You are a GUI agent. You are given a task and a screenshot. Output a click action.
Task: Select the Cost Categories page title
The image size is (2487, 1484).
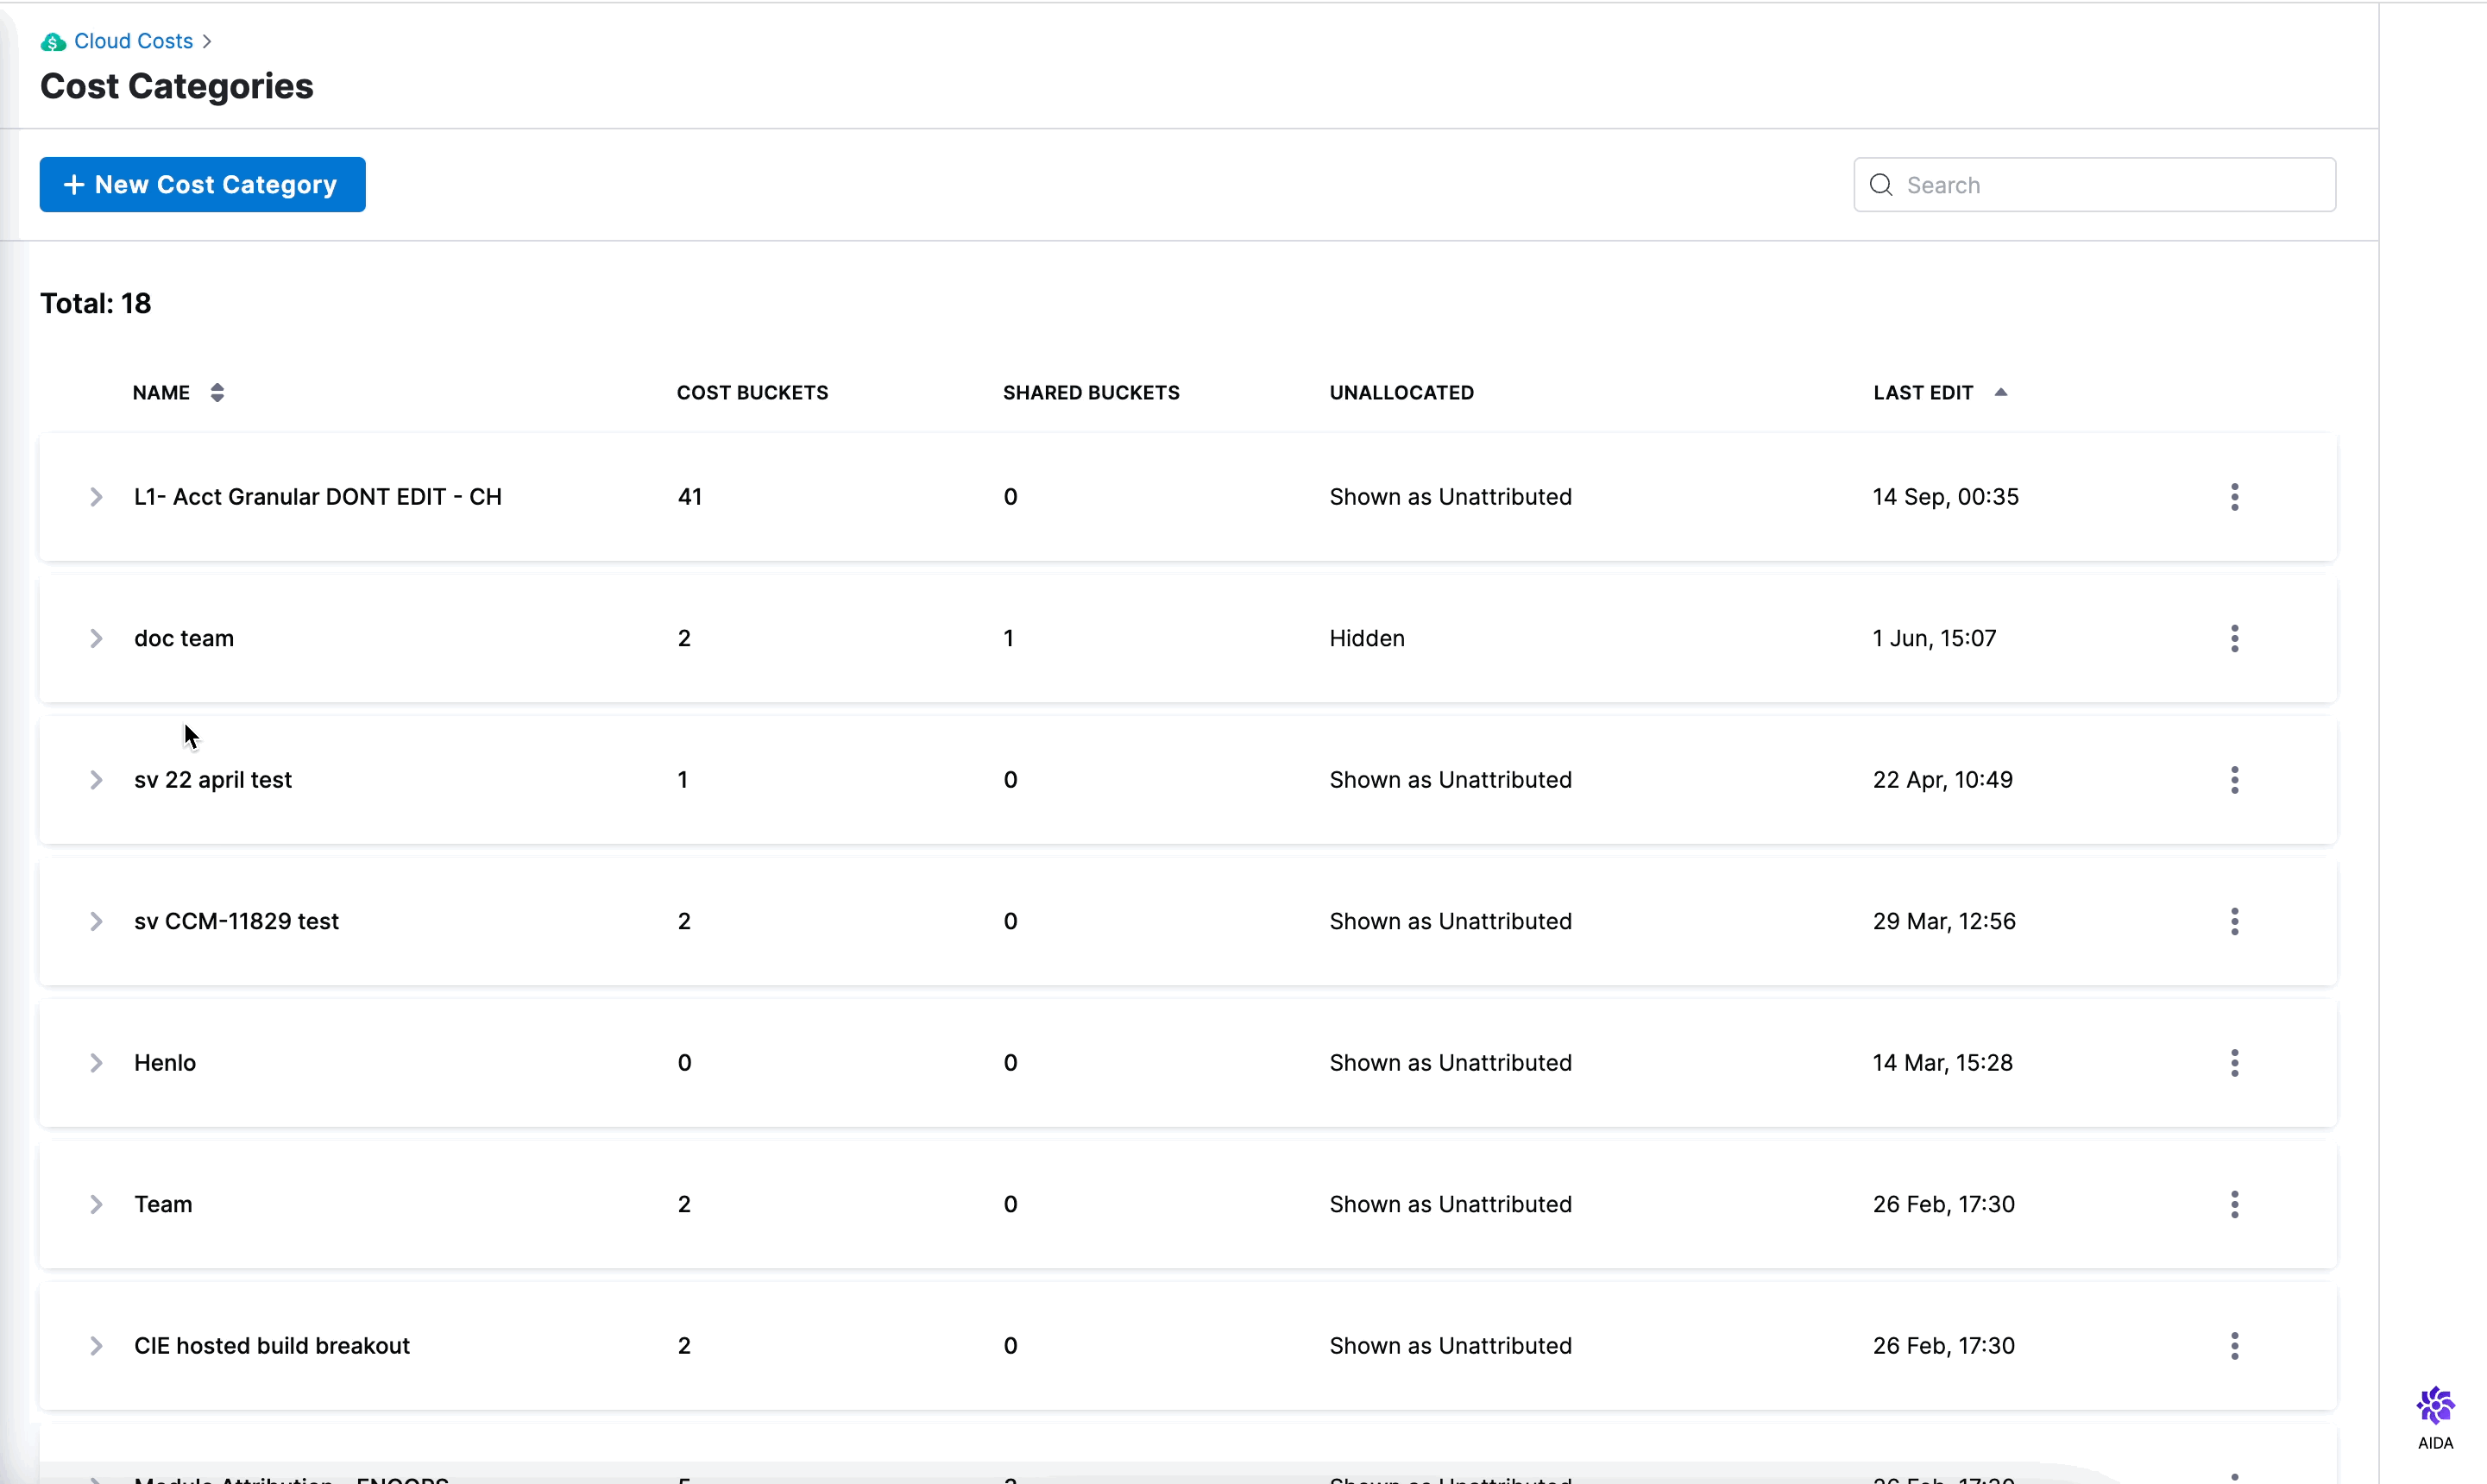177,85
